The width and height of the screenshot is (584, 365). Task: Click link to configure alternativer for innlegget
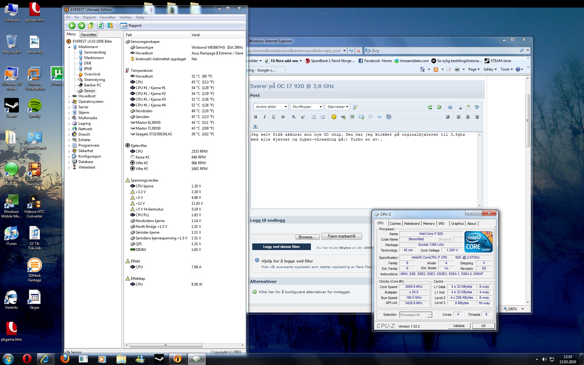click(304, 292)
